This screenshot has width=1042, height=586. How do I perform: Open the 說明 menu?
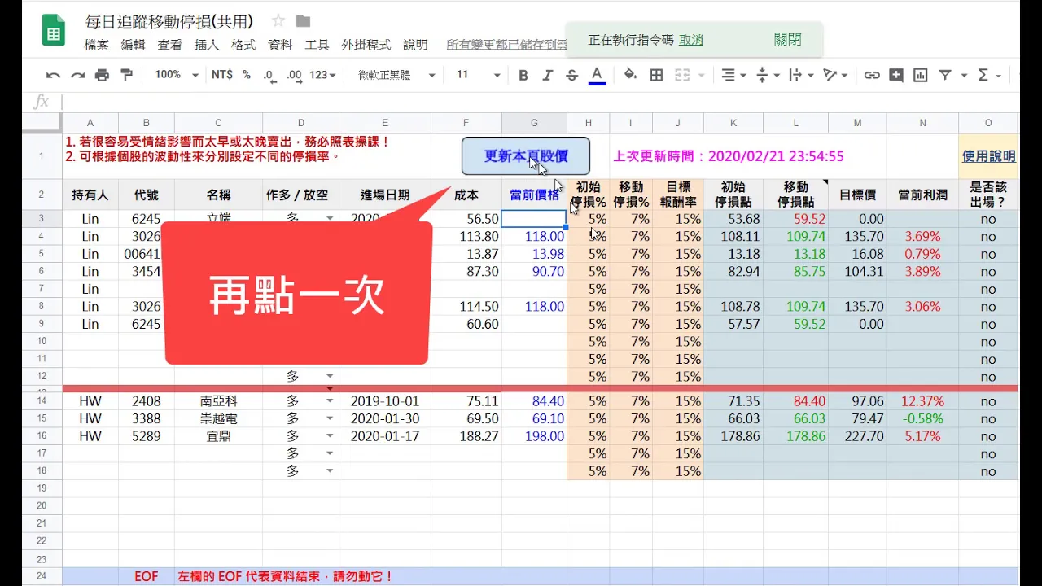(x=415, y=46)
